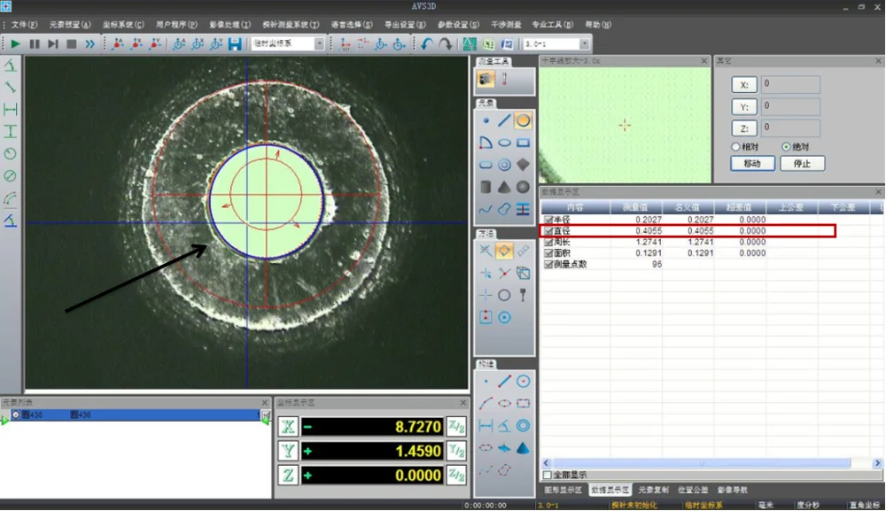The width and height of the screenshot is (886, 511).
Task: Select the sphere element tool
Action: (524, 187)
